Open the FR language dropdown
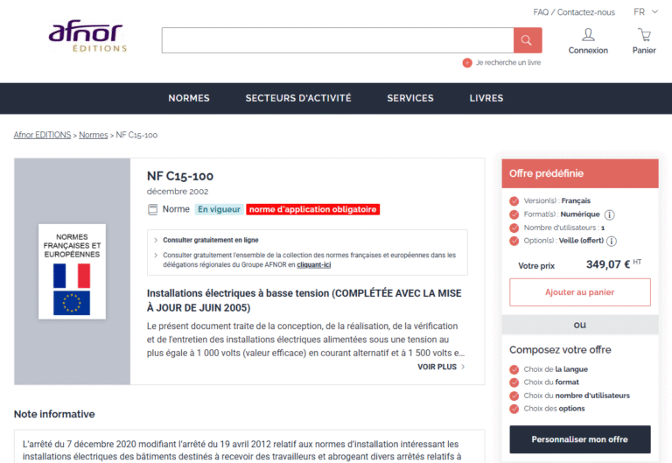 coord(646,12)
